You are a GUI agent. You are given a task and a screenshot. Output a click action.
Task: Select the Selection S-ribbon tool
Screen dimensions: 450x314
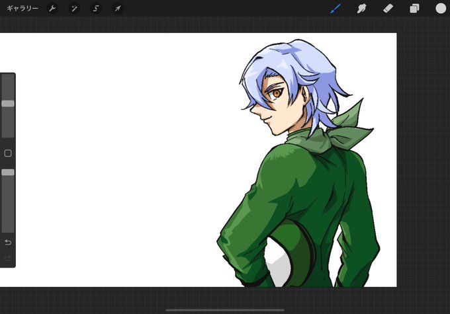click(96, 9)
